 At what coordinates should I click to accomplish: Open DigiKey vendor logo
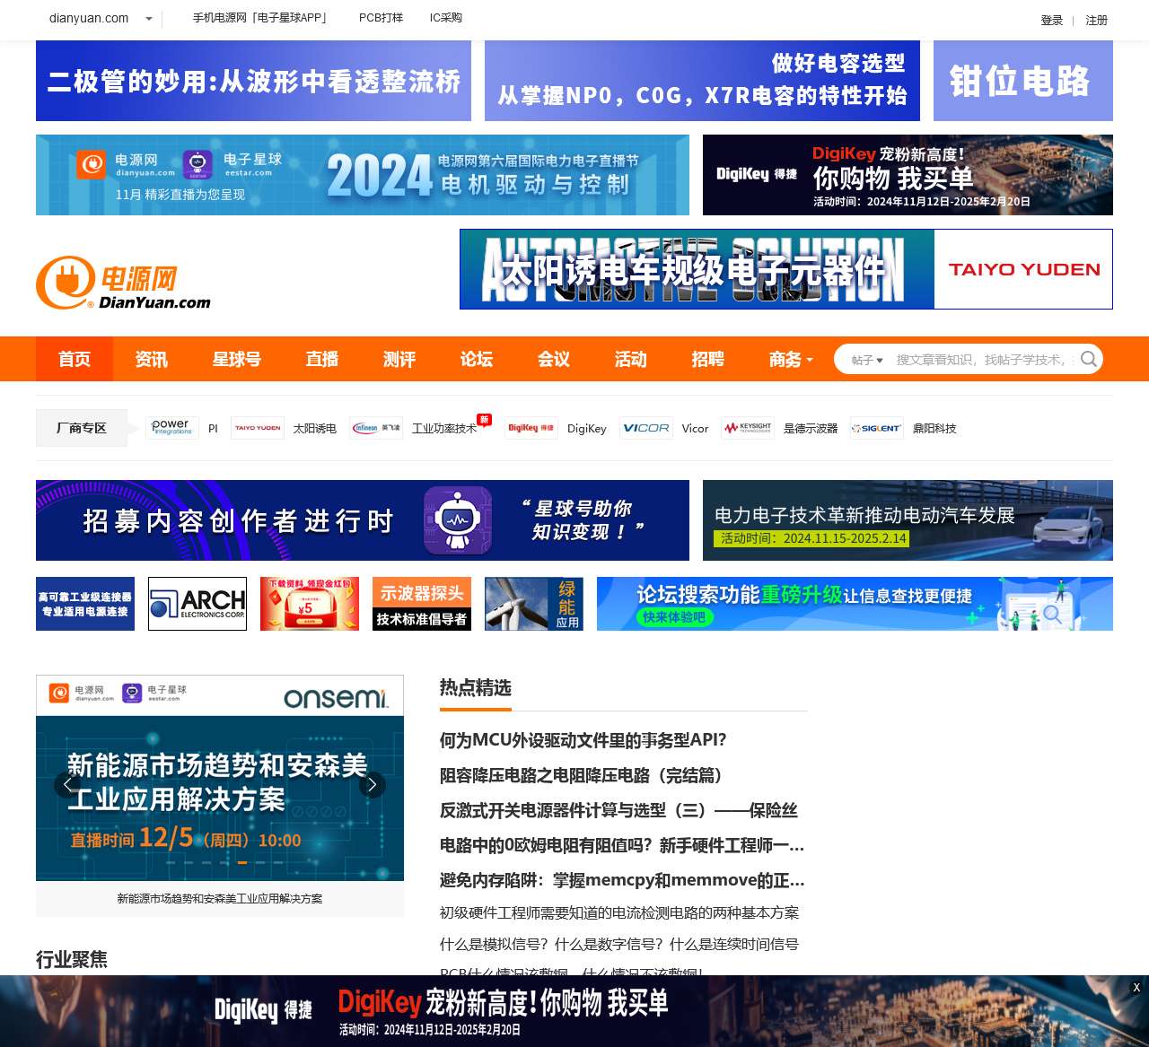pos(531,428)
